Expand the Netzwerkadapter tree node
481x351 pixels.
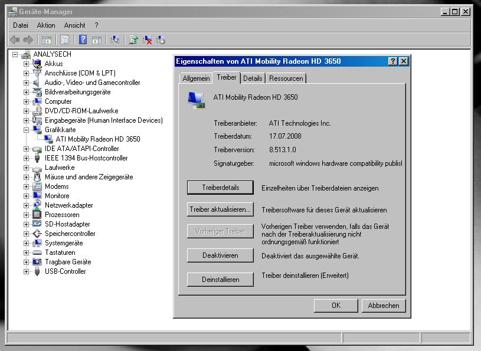[27, 205]
